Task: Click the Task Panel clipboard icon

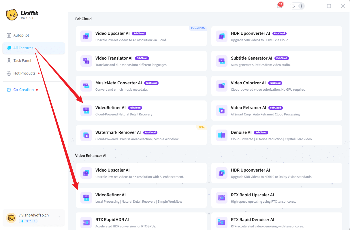Action: (9, 61)
